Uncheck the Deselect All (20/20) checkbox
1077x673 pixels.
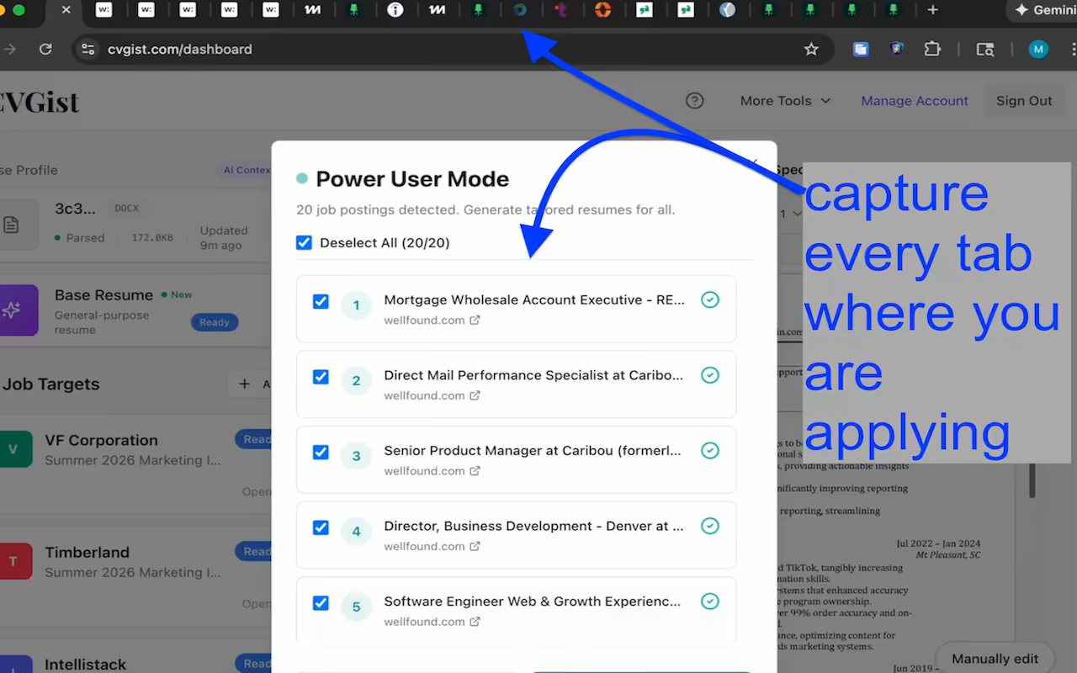pyautogui.click(x=304, y=241)
